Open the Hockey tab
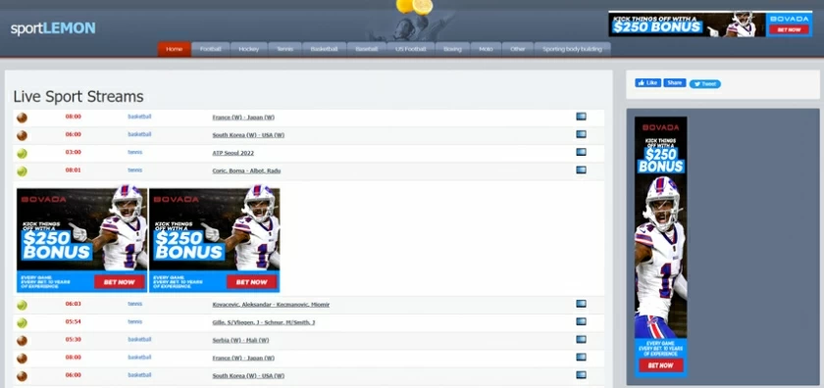 click(x=248, y=49)
